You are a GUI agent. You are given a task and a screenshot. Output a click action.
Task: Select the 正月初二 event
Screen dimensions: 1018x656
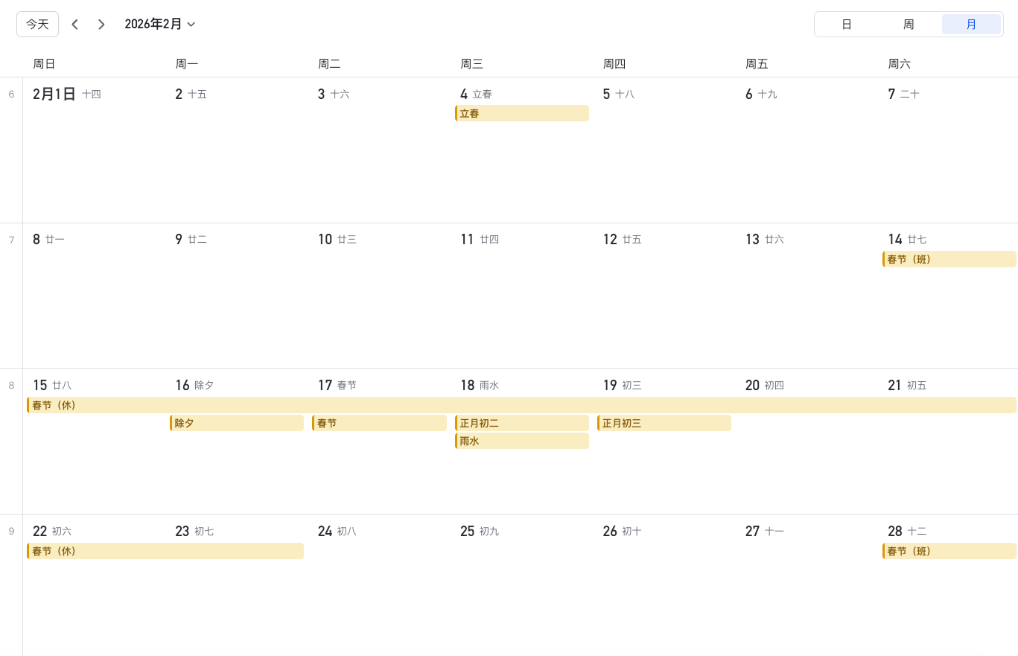522,423
